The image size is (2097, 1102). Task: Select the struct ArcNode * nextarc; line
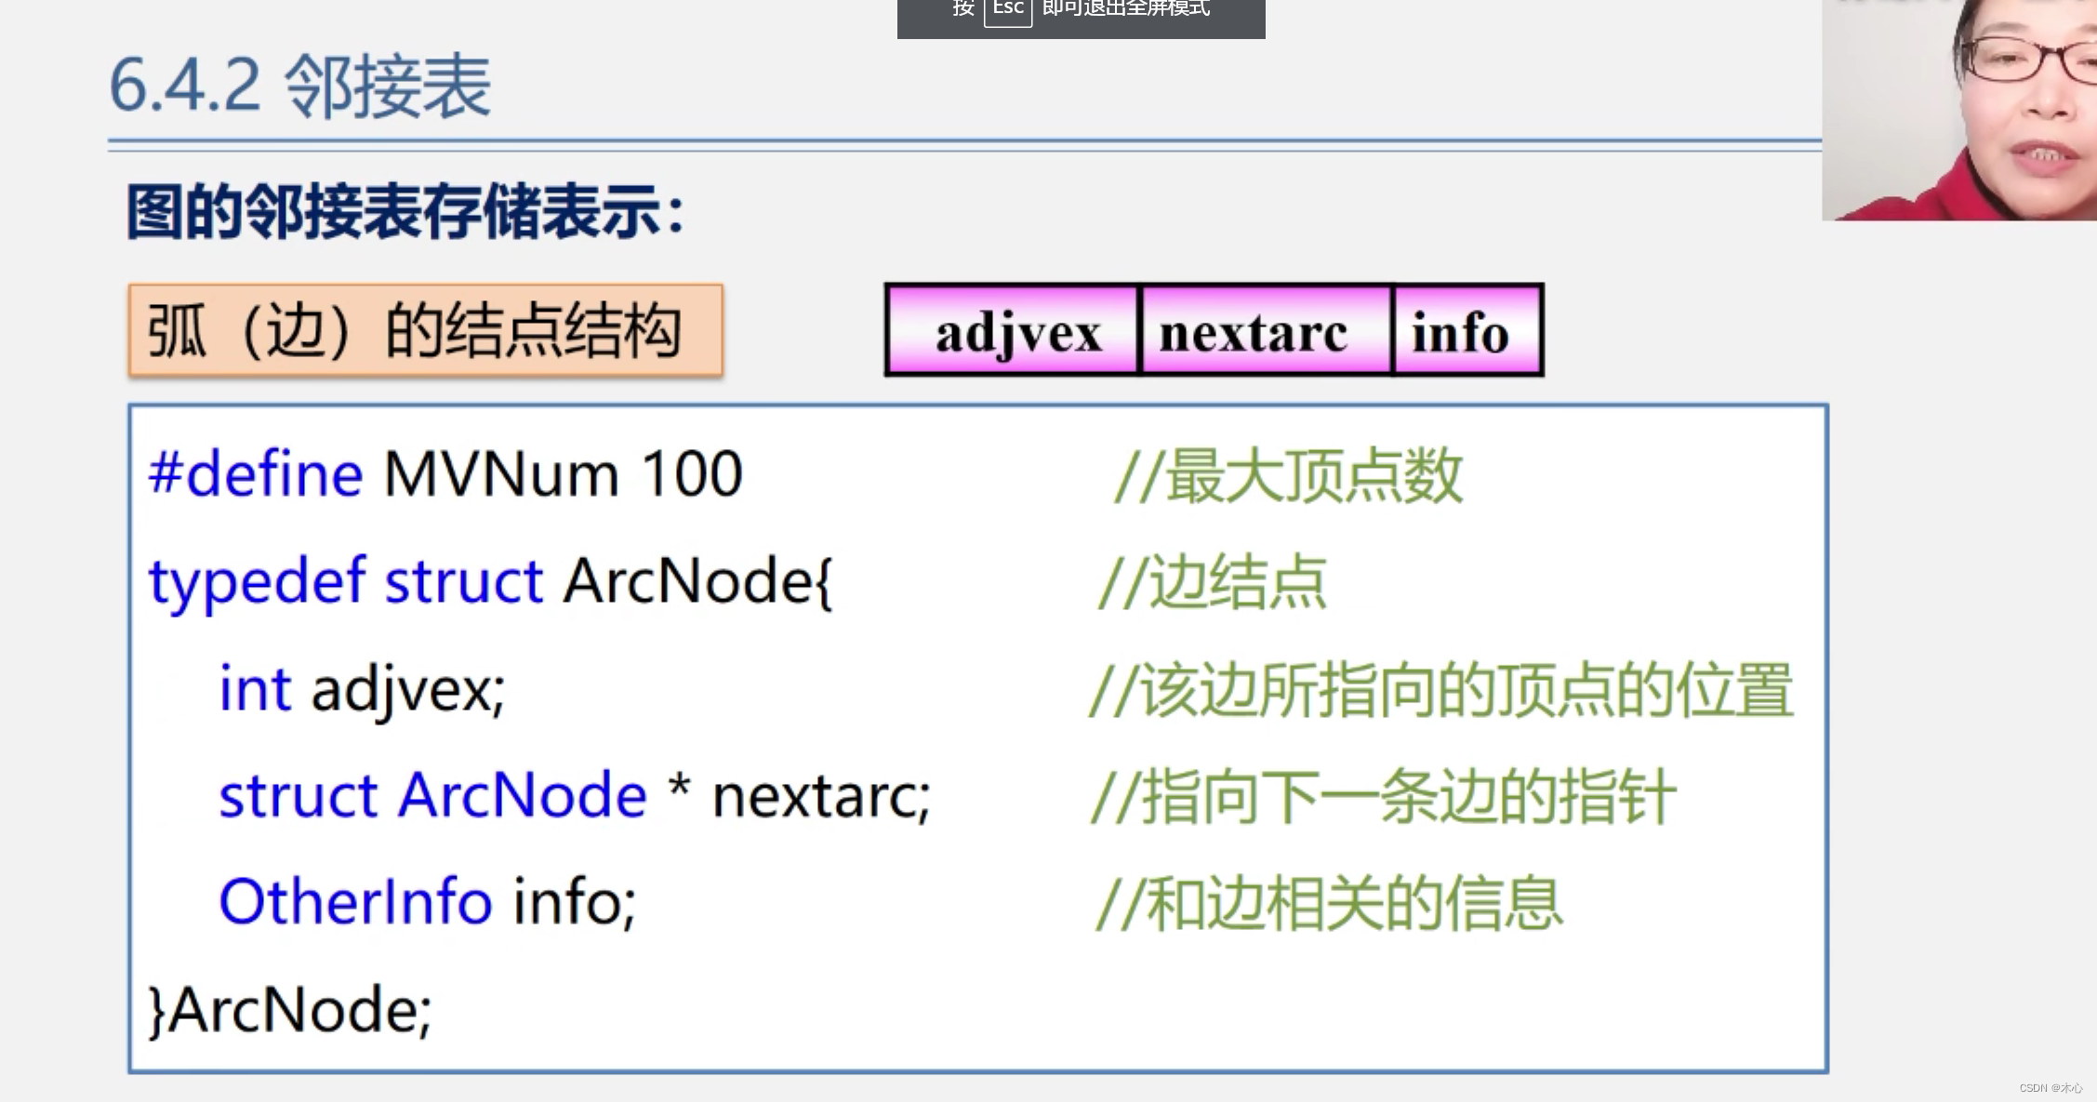tap(577, 795)
